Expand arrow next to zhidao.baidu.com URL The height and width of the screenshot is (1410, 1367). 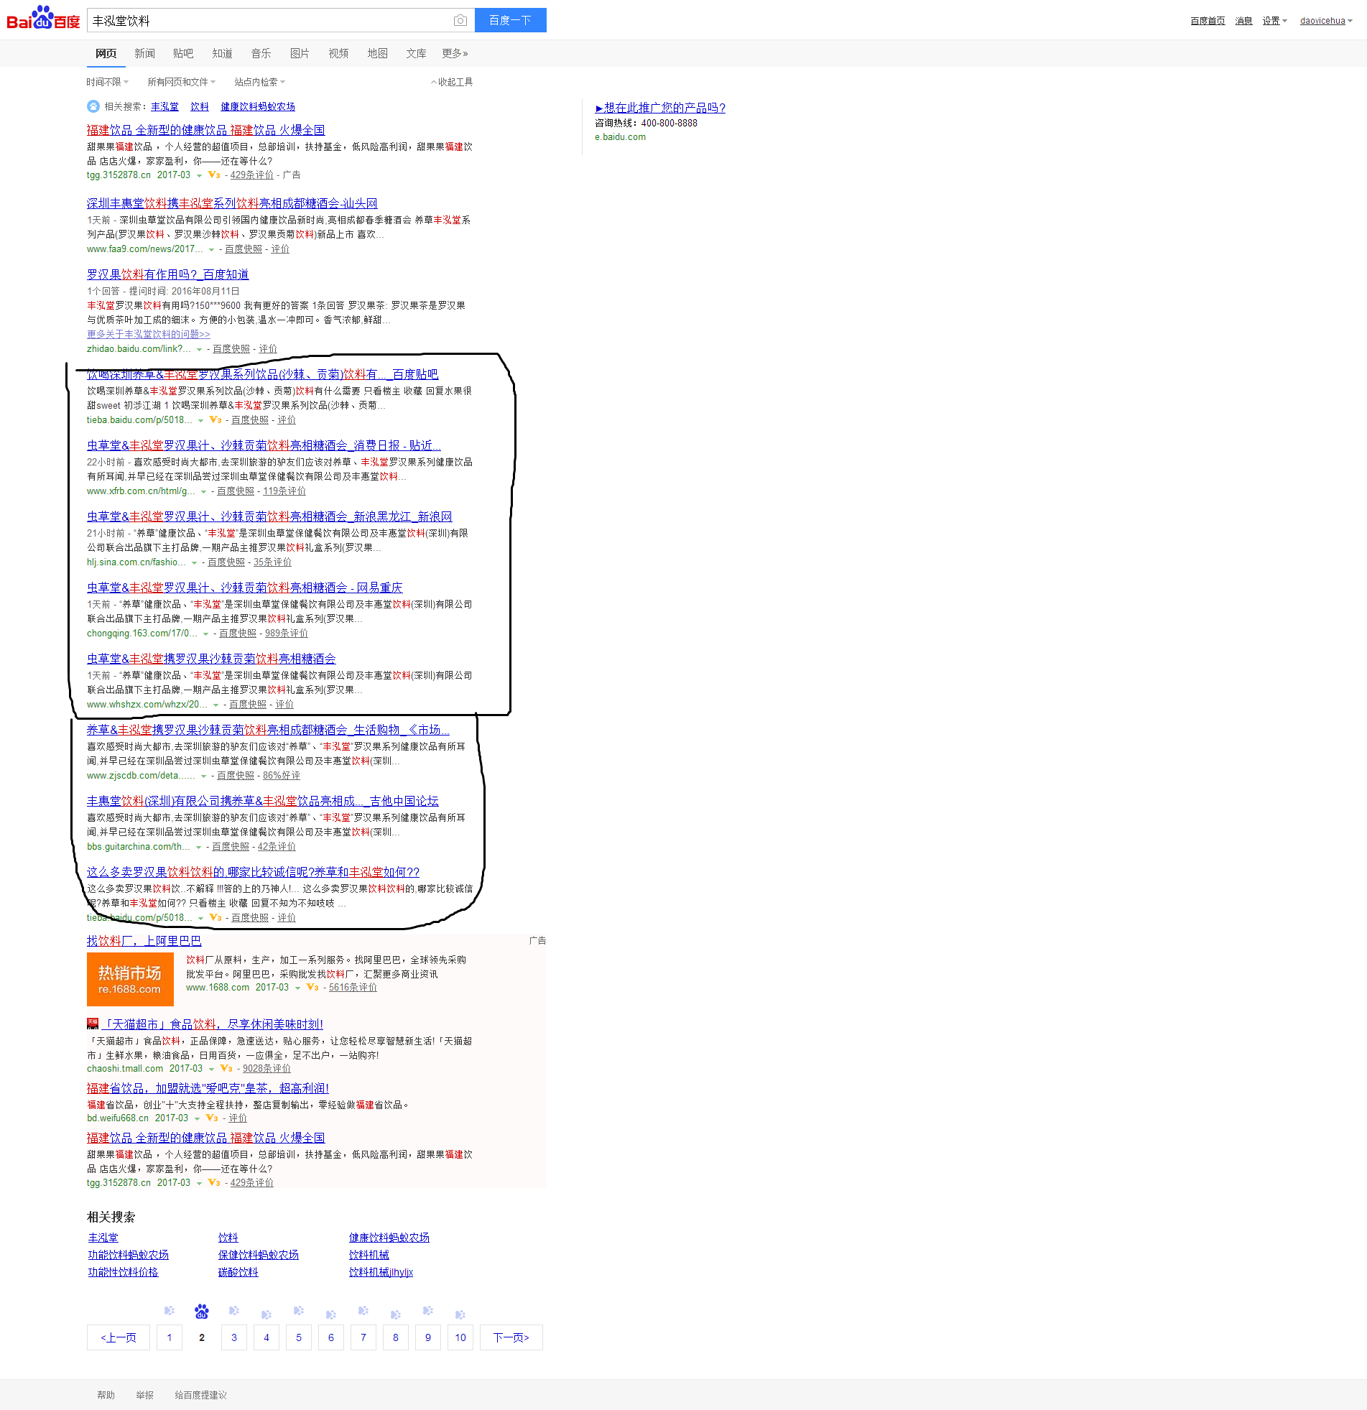tap(199, 350)
